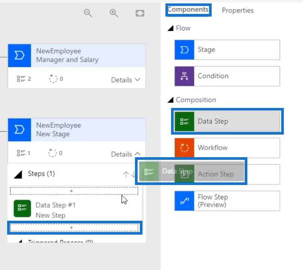Click the fit to canvas icon
303x270 pixels.
coord(140,13)
